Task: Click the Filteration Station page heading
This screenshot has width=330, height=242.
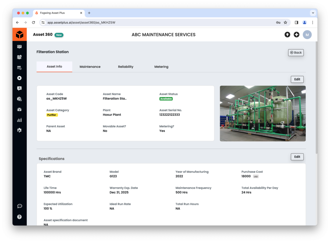Action: coord(53,52)
